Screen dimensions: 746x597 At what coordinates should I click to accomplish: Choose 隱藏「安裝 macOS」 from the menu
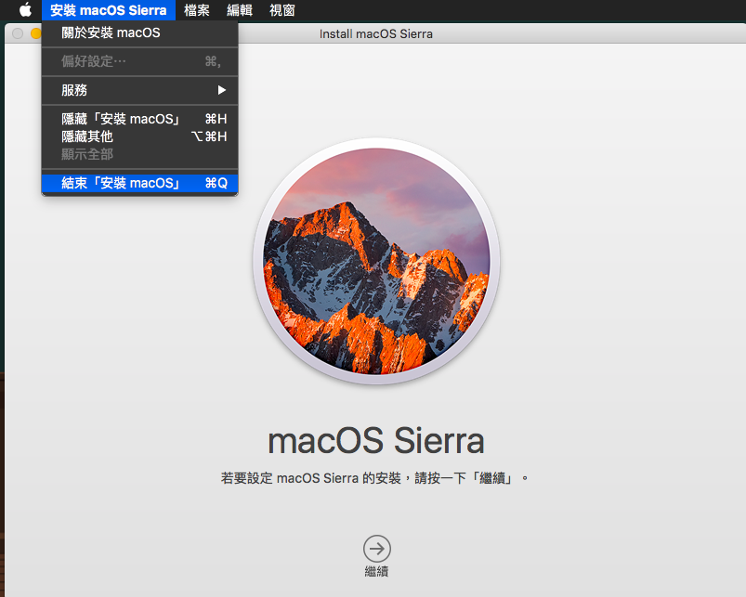tap(140, 119)
